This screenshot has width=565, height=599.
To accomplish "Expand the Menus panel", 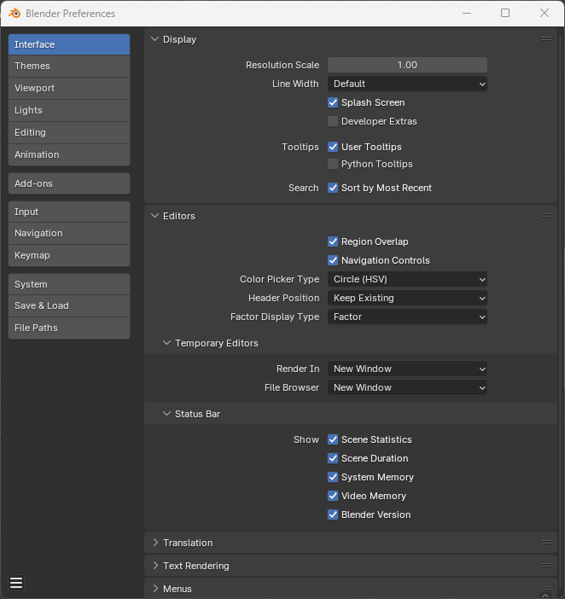I will click(155, 588).
